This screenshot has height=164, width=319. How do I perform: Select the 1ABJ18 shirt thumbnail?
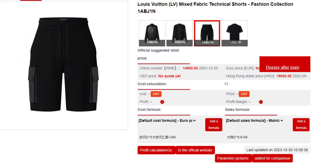(x=234, y=33)
